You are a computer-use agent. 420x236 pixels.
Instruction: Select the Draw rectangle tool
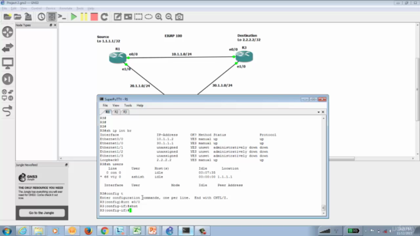[138, 17]
